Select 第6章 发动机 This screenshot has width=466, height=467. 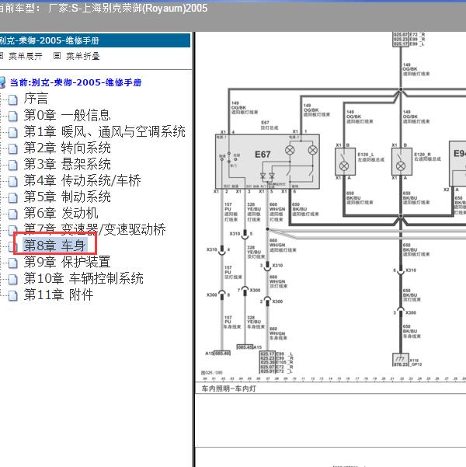coord(61,213)
